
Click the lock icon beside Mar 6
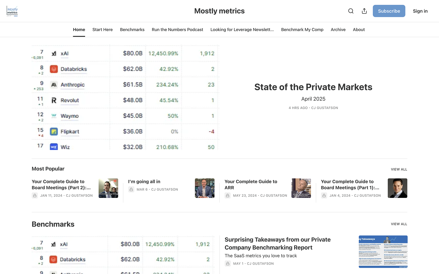click(x=131, y=189)
